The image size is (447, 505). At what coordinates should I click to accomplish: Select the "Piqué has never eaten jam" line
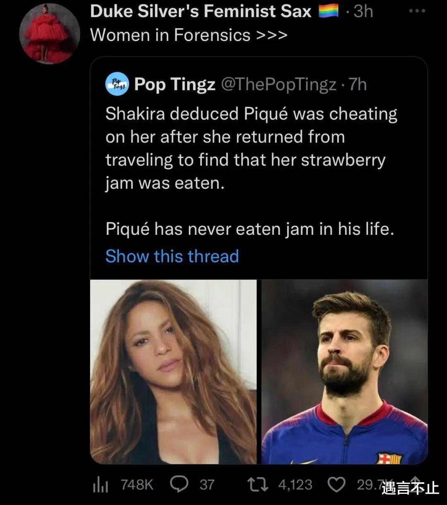(x=250, y=229)
